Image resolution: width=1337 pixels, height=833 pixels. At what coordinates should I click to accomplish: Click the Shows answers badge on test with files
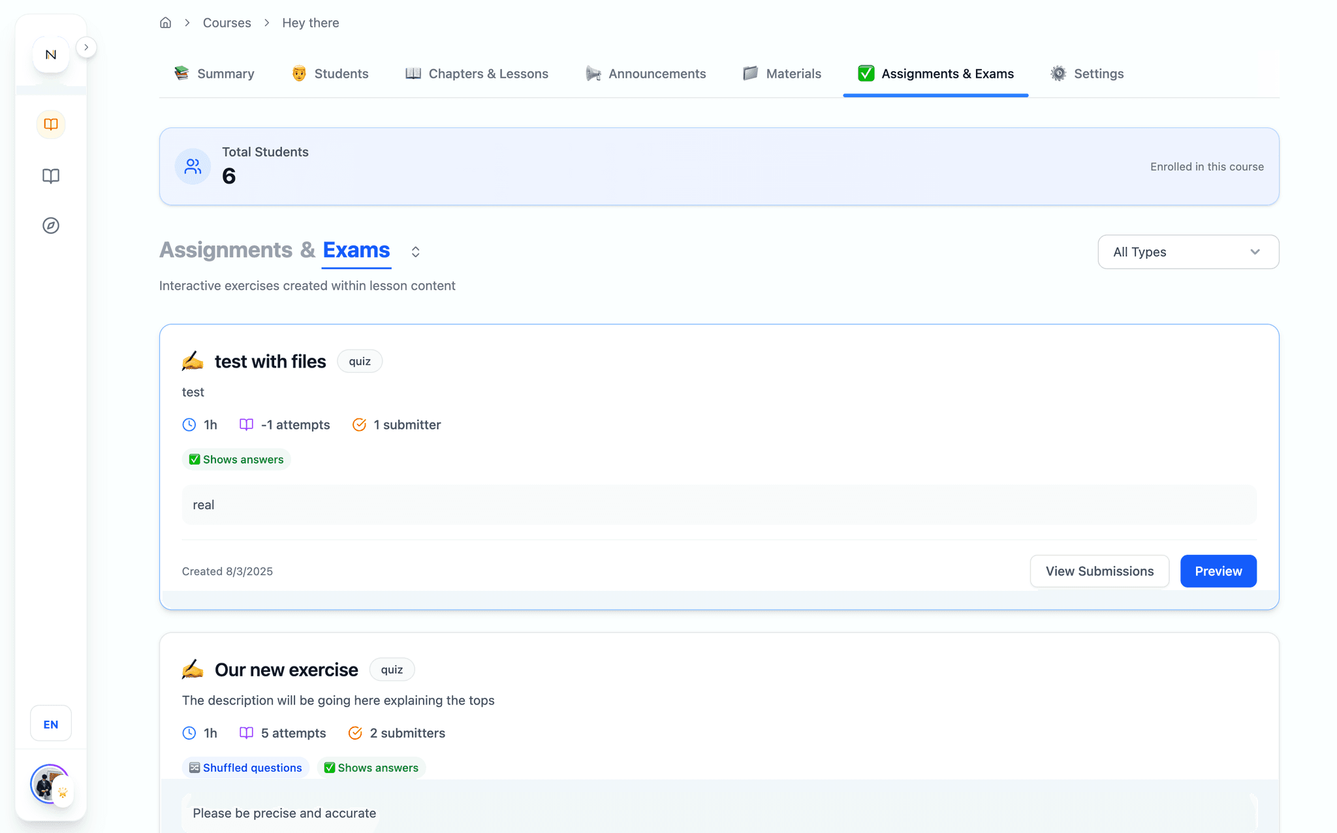tap(236, 460)
